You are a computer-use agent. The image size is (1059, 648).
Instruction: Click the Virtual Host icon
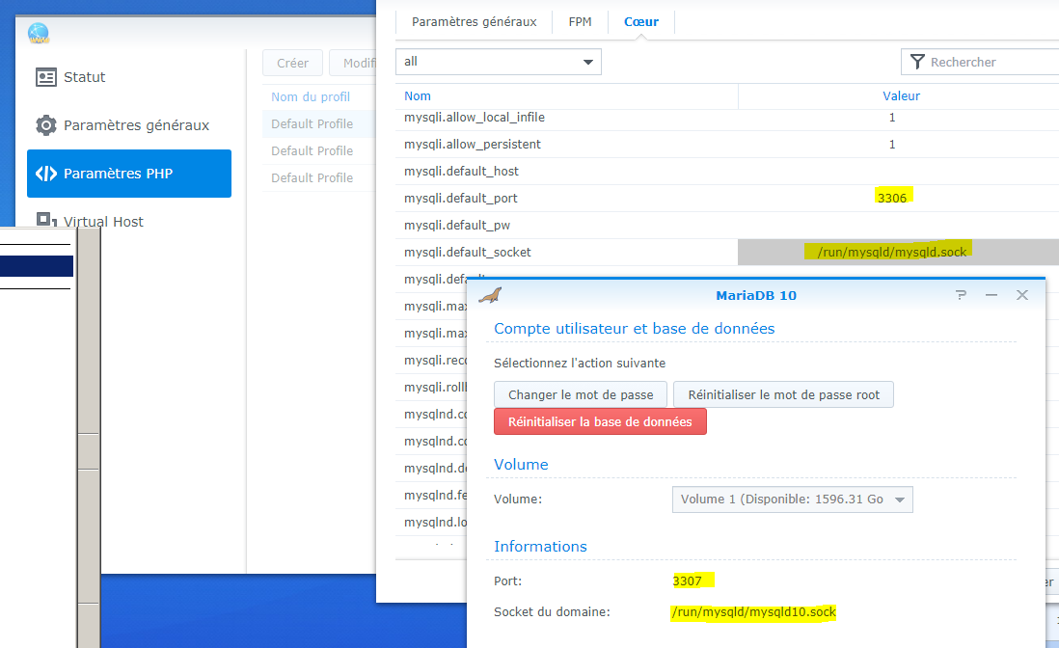[46, 220]
